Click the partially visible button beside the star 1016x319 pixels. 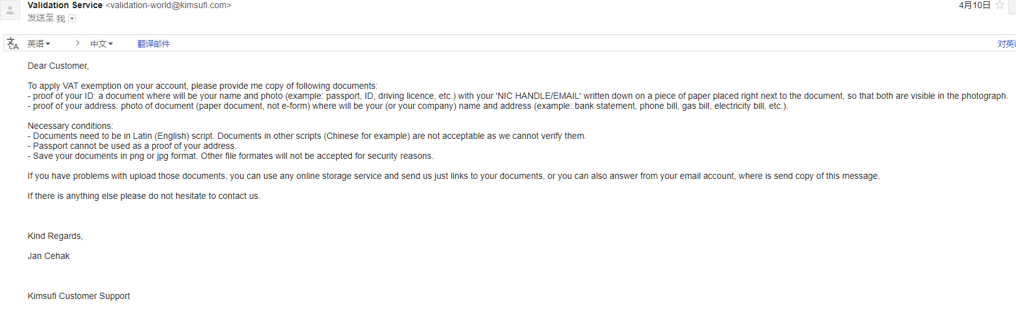(1012, 6)
